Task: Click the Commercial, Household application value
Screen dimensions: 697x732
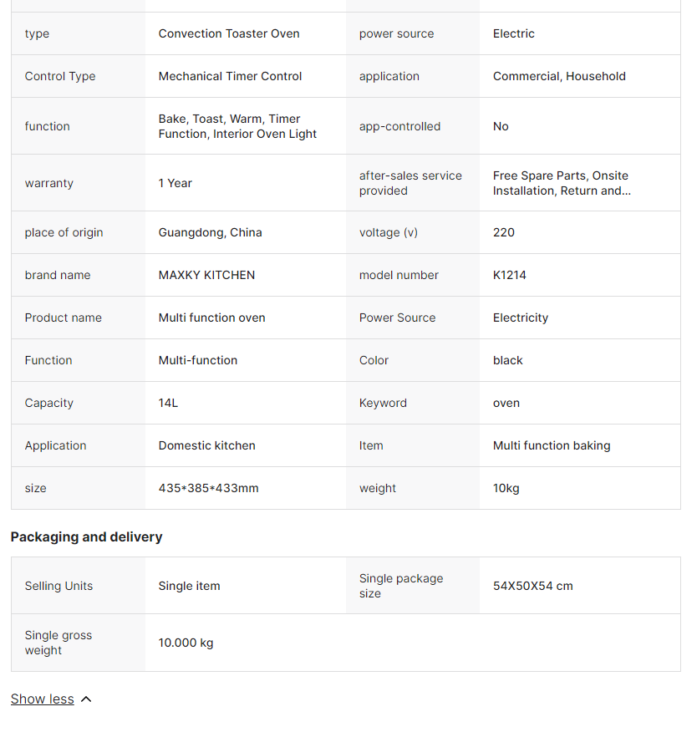Action: pos(559,76)
